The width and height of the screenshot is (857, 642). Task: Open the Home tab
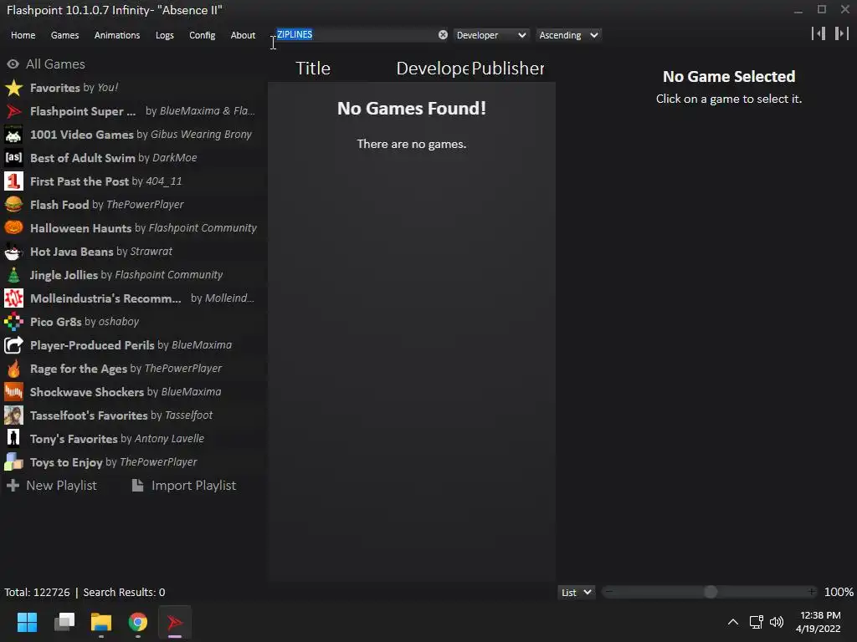23,35
